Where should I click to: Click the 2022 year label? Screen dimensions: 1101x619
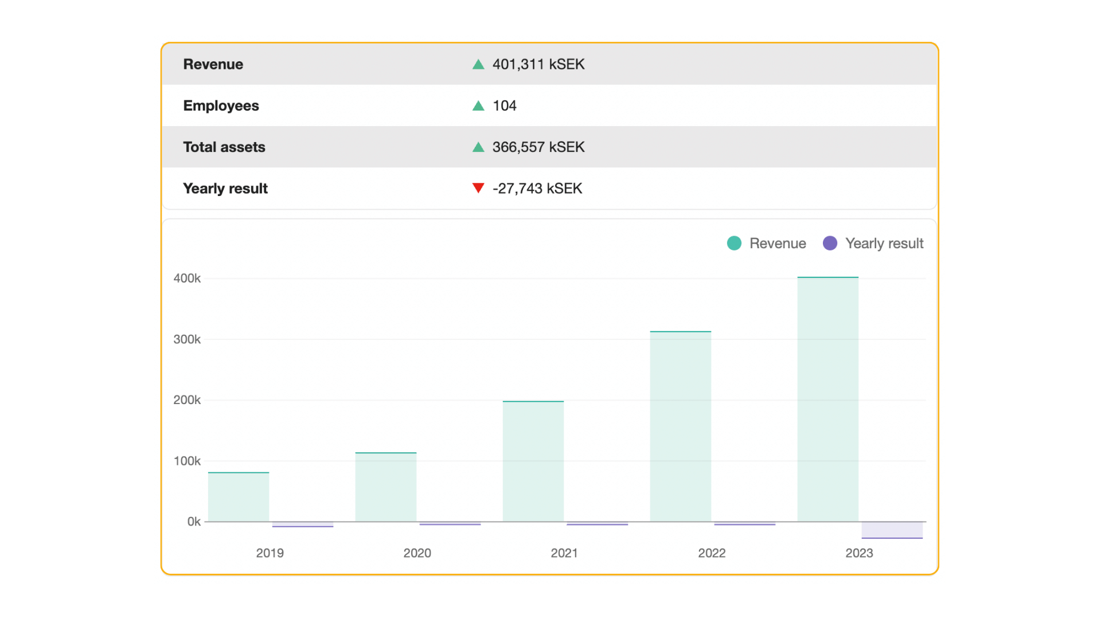click(x=712, y=553)
